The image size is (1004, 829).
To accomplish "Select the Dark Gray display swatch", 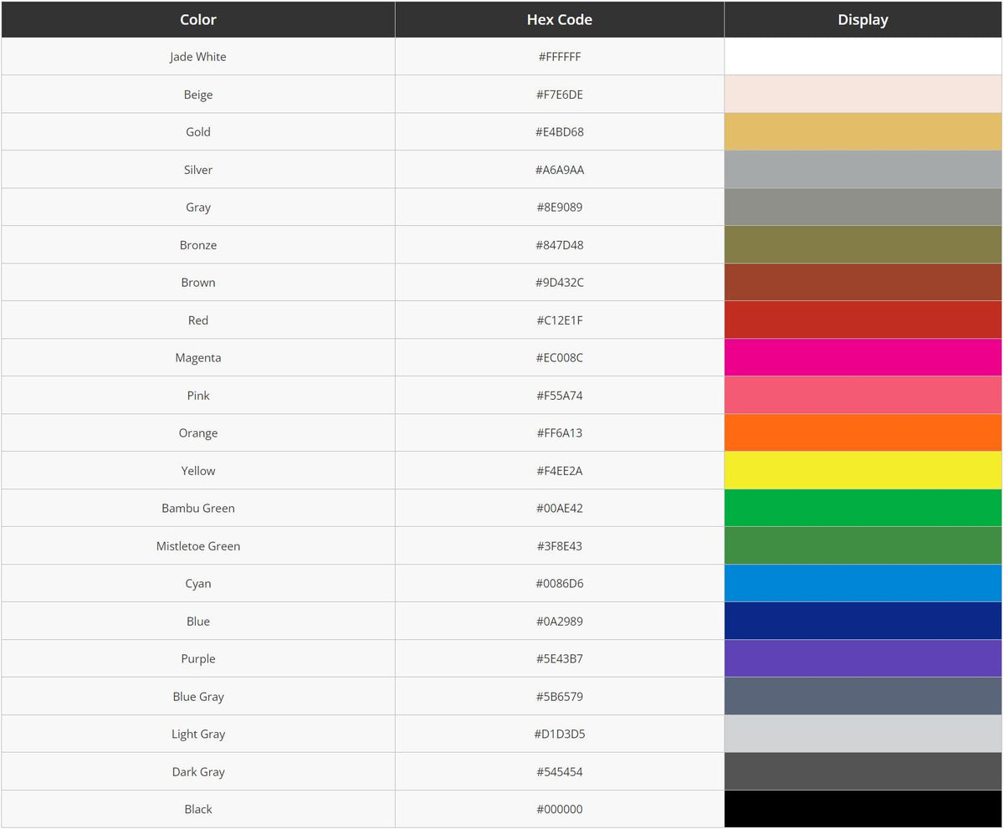I will coord(863,772).
